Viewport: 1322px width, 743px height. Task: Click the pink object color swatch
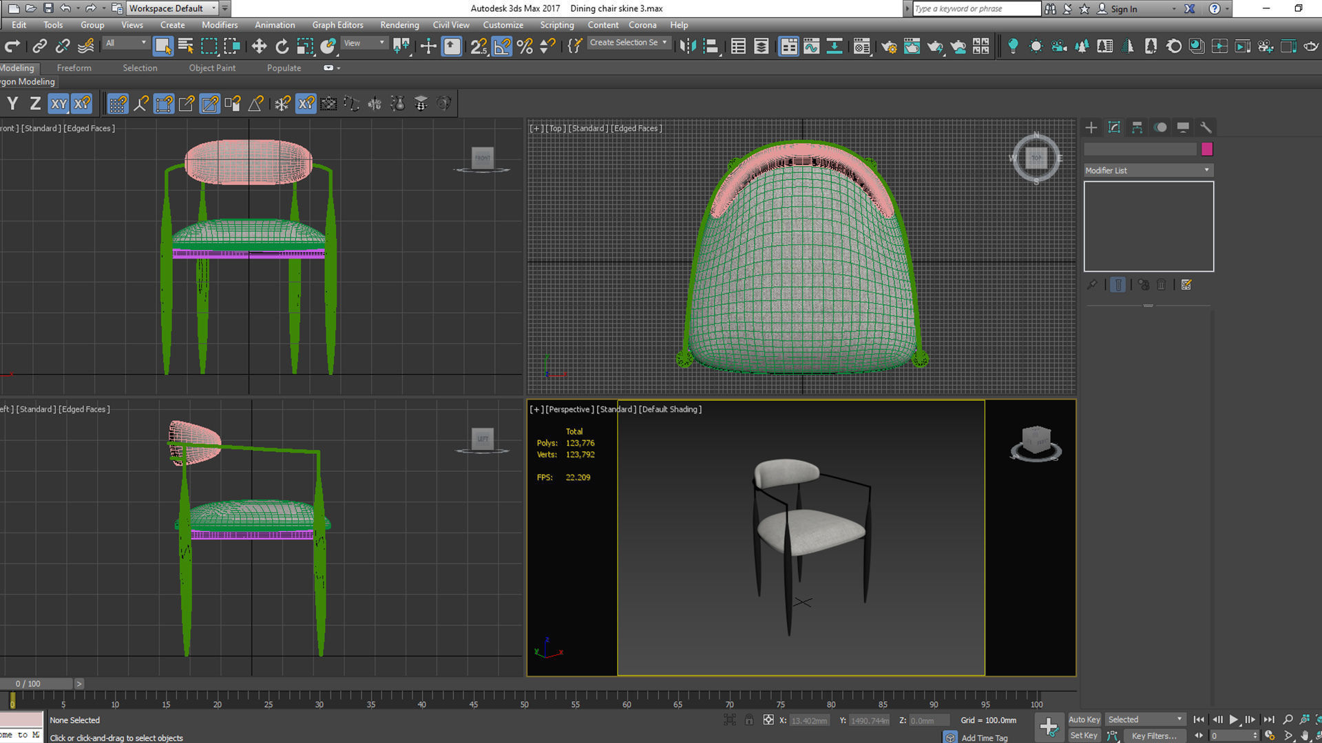pyautogui.click(x=1207, y=149)
